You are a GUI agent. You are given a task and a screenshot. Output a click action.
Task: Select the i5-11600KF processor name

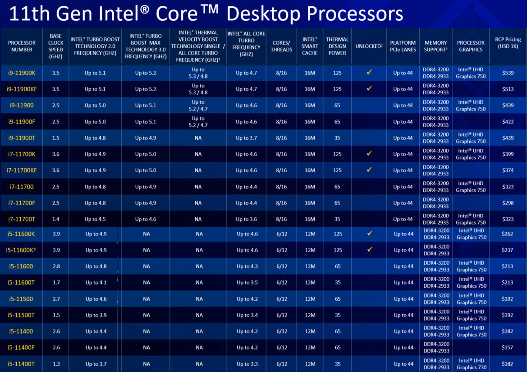coord(21,250)
